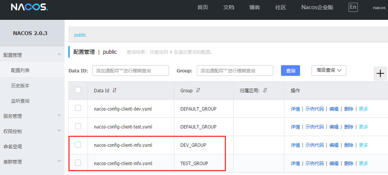Go to 首页 in top navigation

tap(203, 7)
